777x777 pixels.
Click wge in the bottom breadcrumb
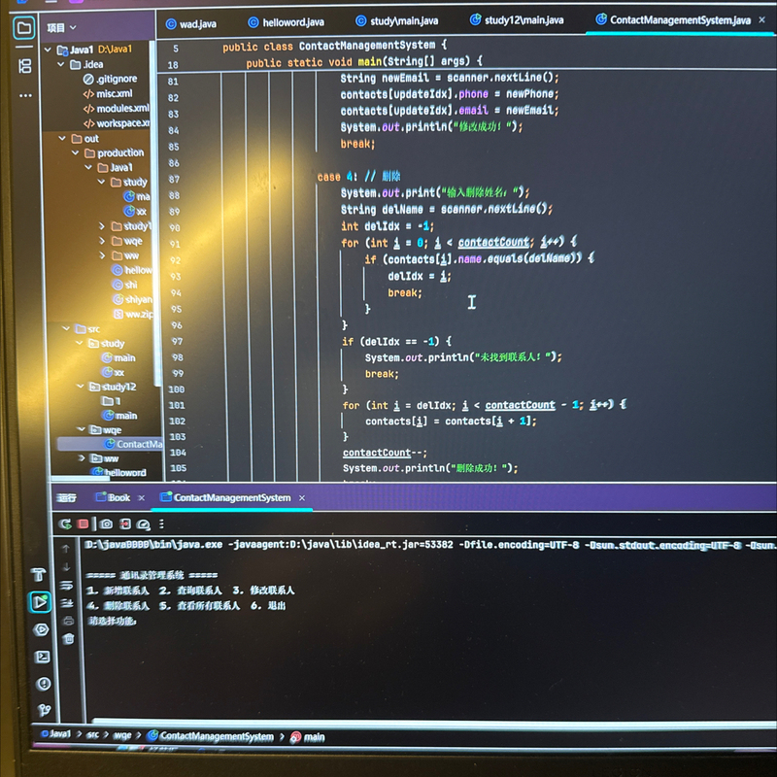click(122, 736)
